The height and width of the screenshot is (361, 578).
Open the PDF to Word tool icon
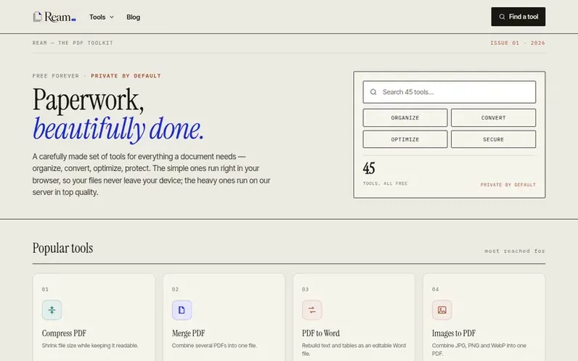click(312, 310)
